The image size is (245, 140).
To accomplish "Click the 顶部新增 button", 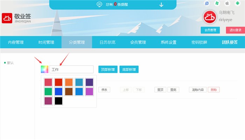I will coord(108,69).
